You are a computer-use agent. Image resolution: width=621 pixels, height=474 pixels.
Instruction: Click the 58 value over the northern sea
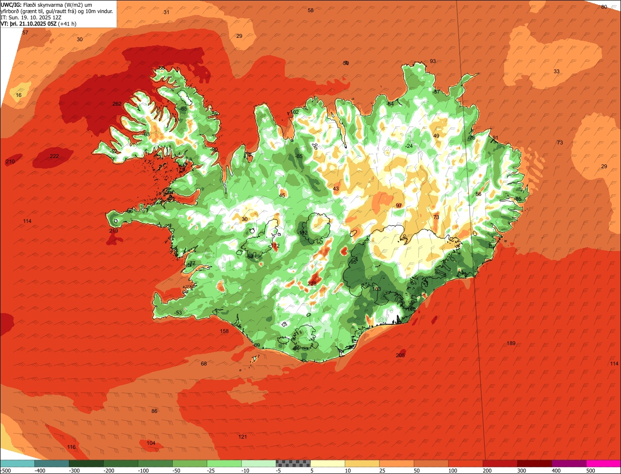310,10
